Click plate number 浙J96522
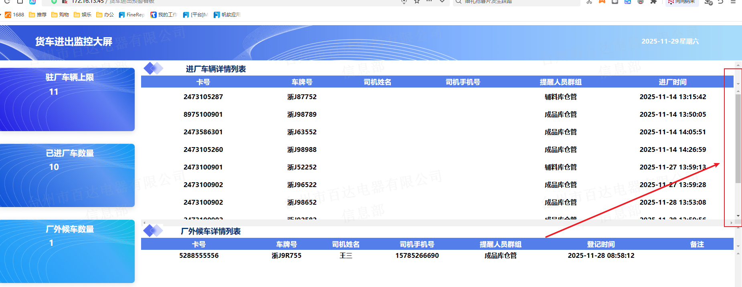The image size is (742, 287). (302, 185)
